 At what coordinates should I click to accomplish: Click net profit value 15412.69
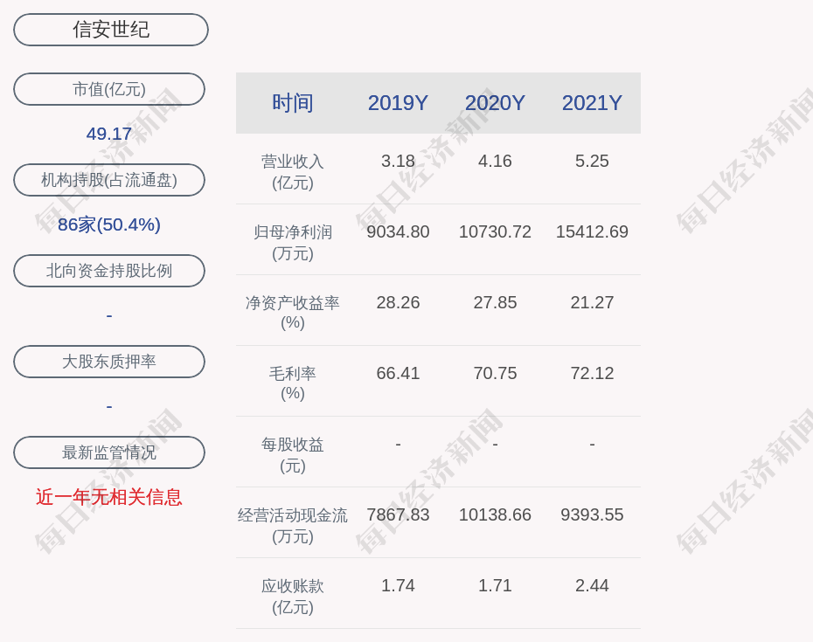coord(592,231)
